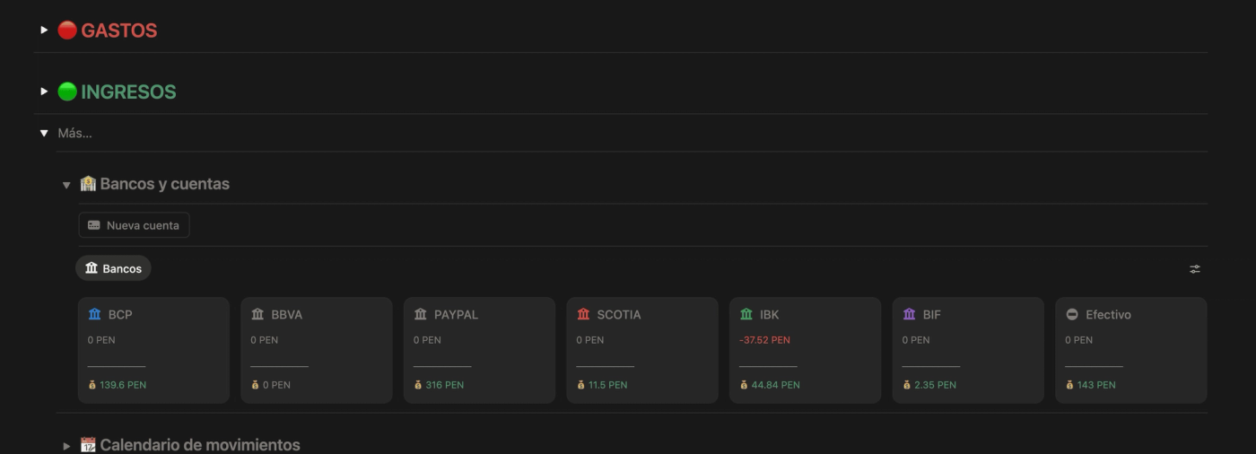Click the 143 PEN balance on Efectivo
Screen dimensions: 1256x454
(1096, 385)
